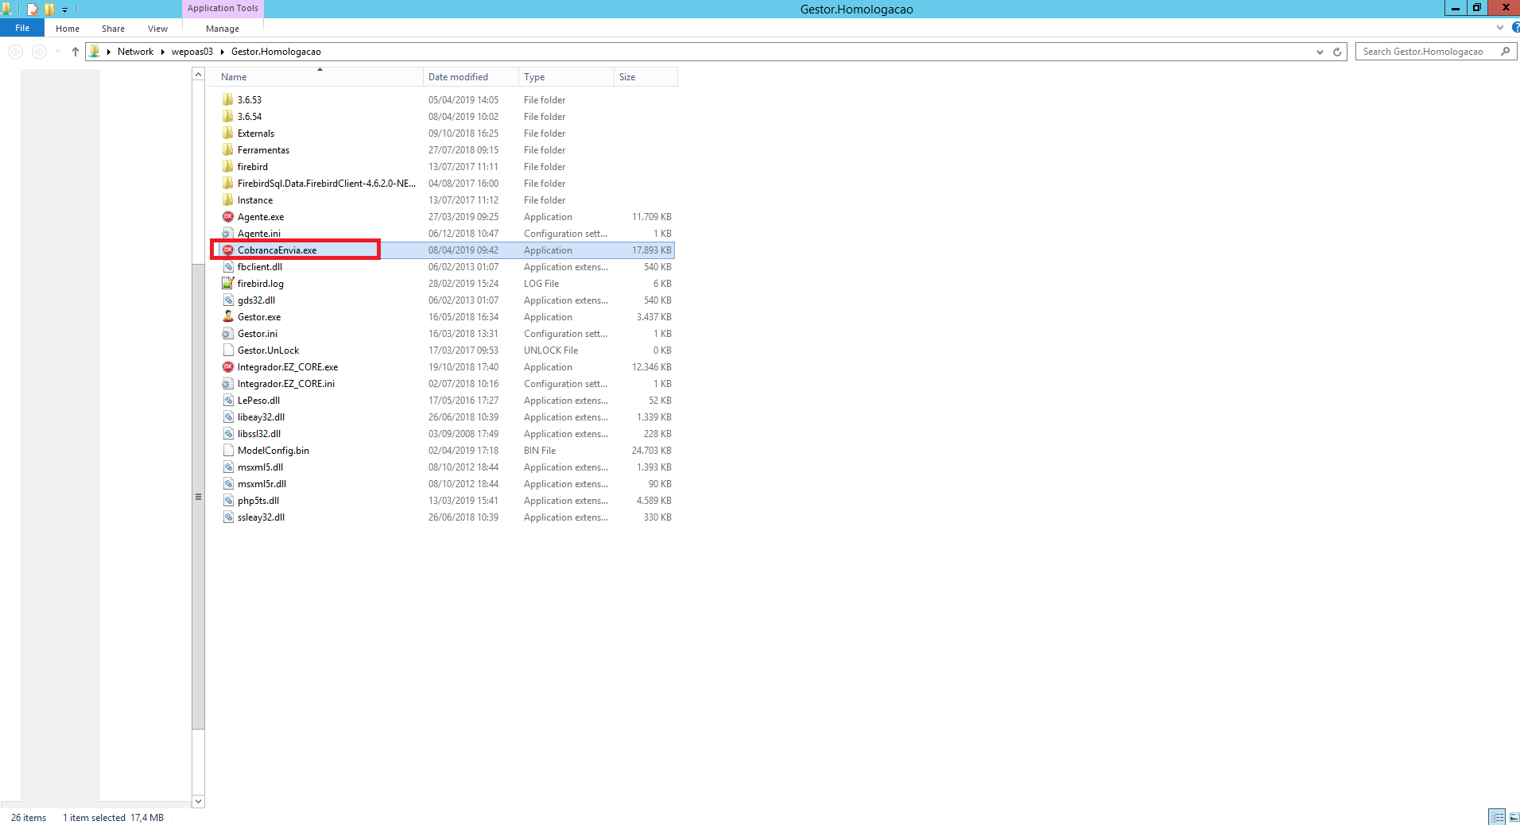
Task: Open Quick Access Toolbar customize dropdown
Action: point(65,10)
